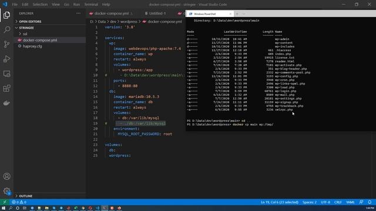Open the File menu
The image size is (376, 211).
coord(15,4)
